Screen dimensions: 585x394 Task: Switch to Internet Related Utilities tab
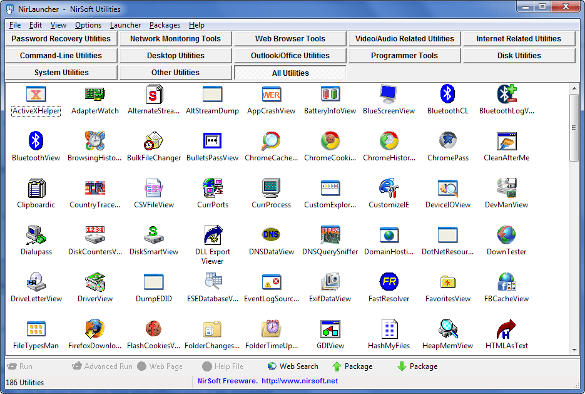[x=519, y=39]
